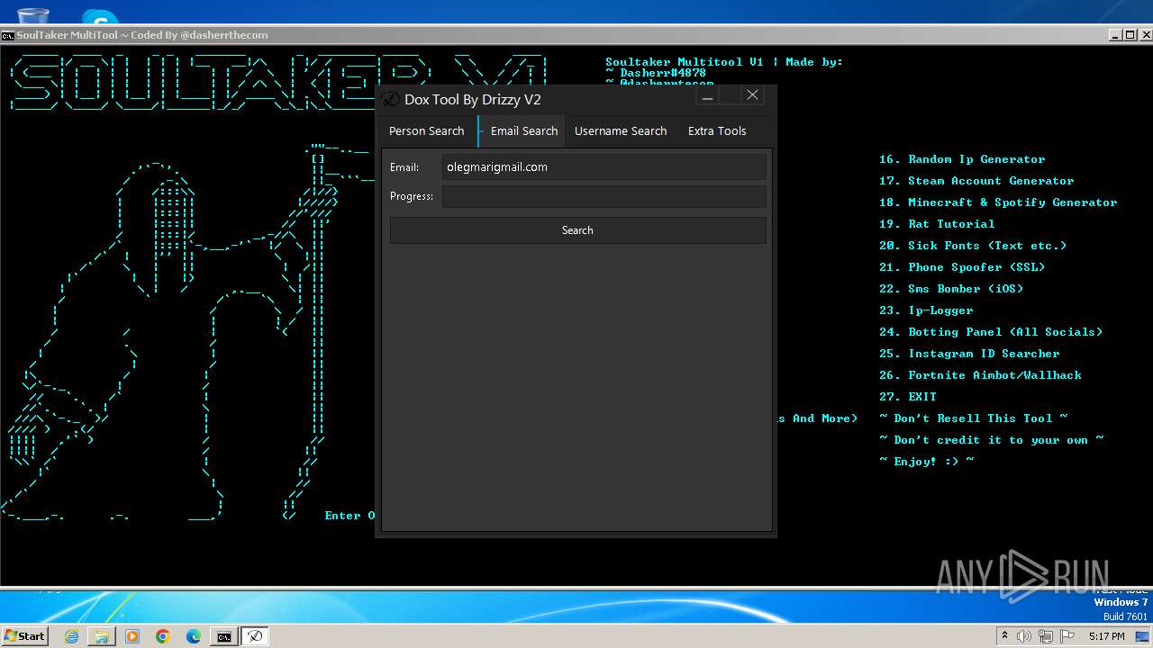Show hidden system tray icons

1004,636
